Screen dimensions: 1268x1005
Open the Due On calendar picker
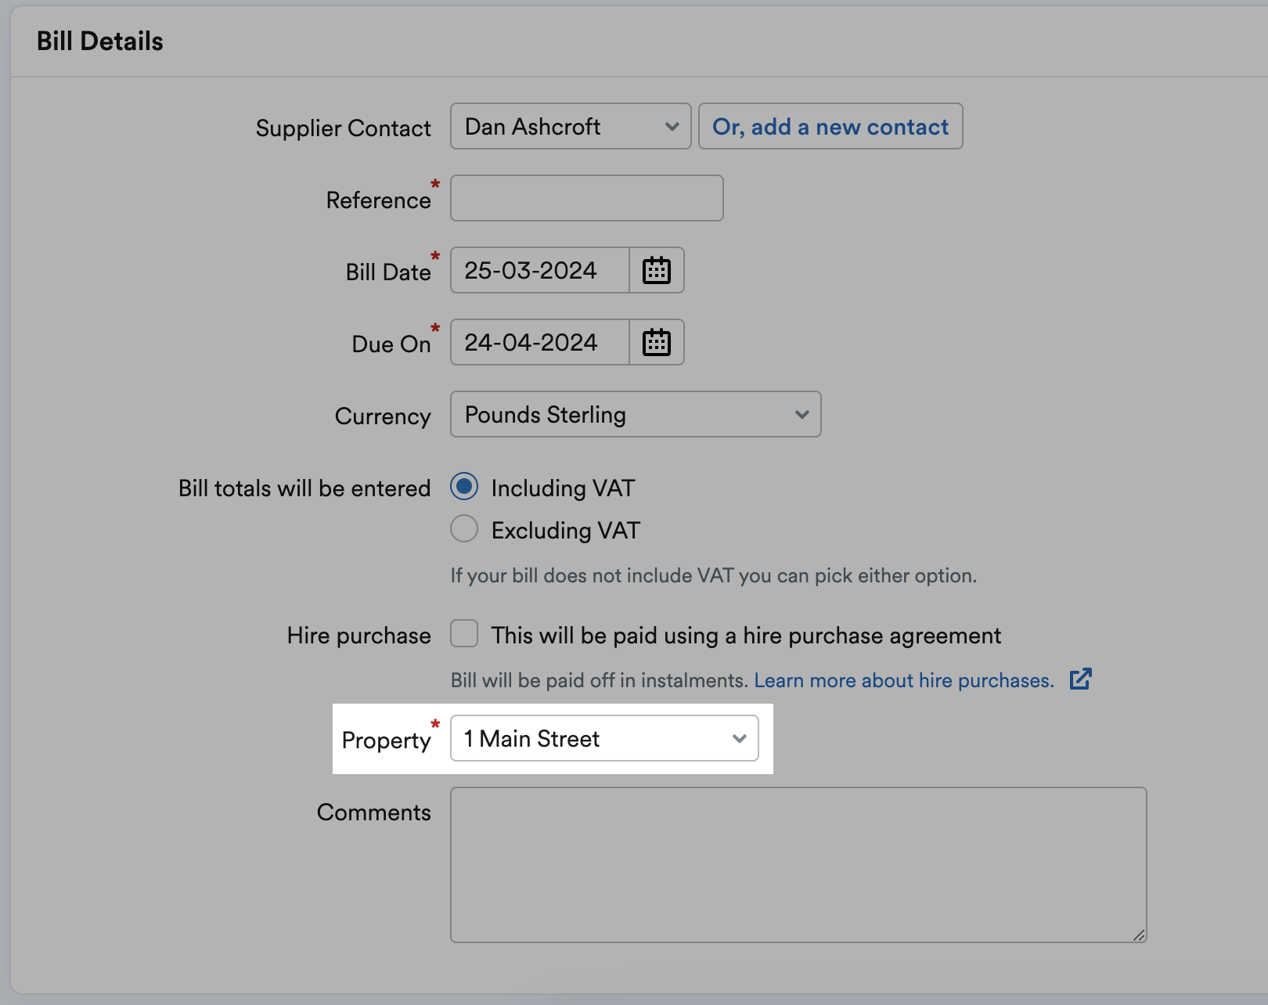pyautogui.click(x=657, y=343)
